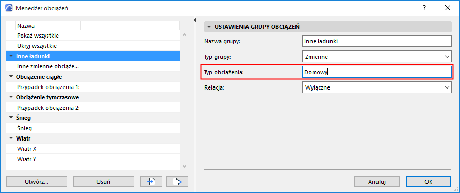Select Ukryj wszystkie row

pos(93,46)
